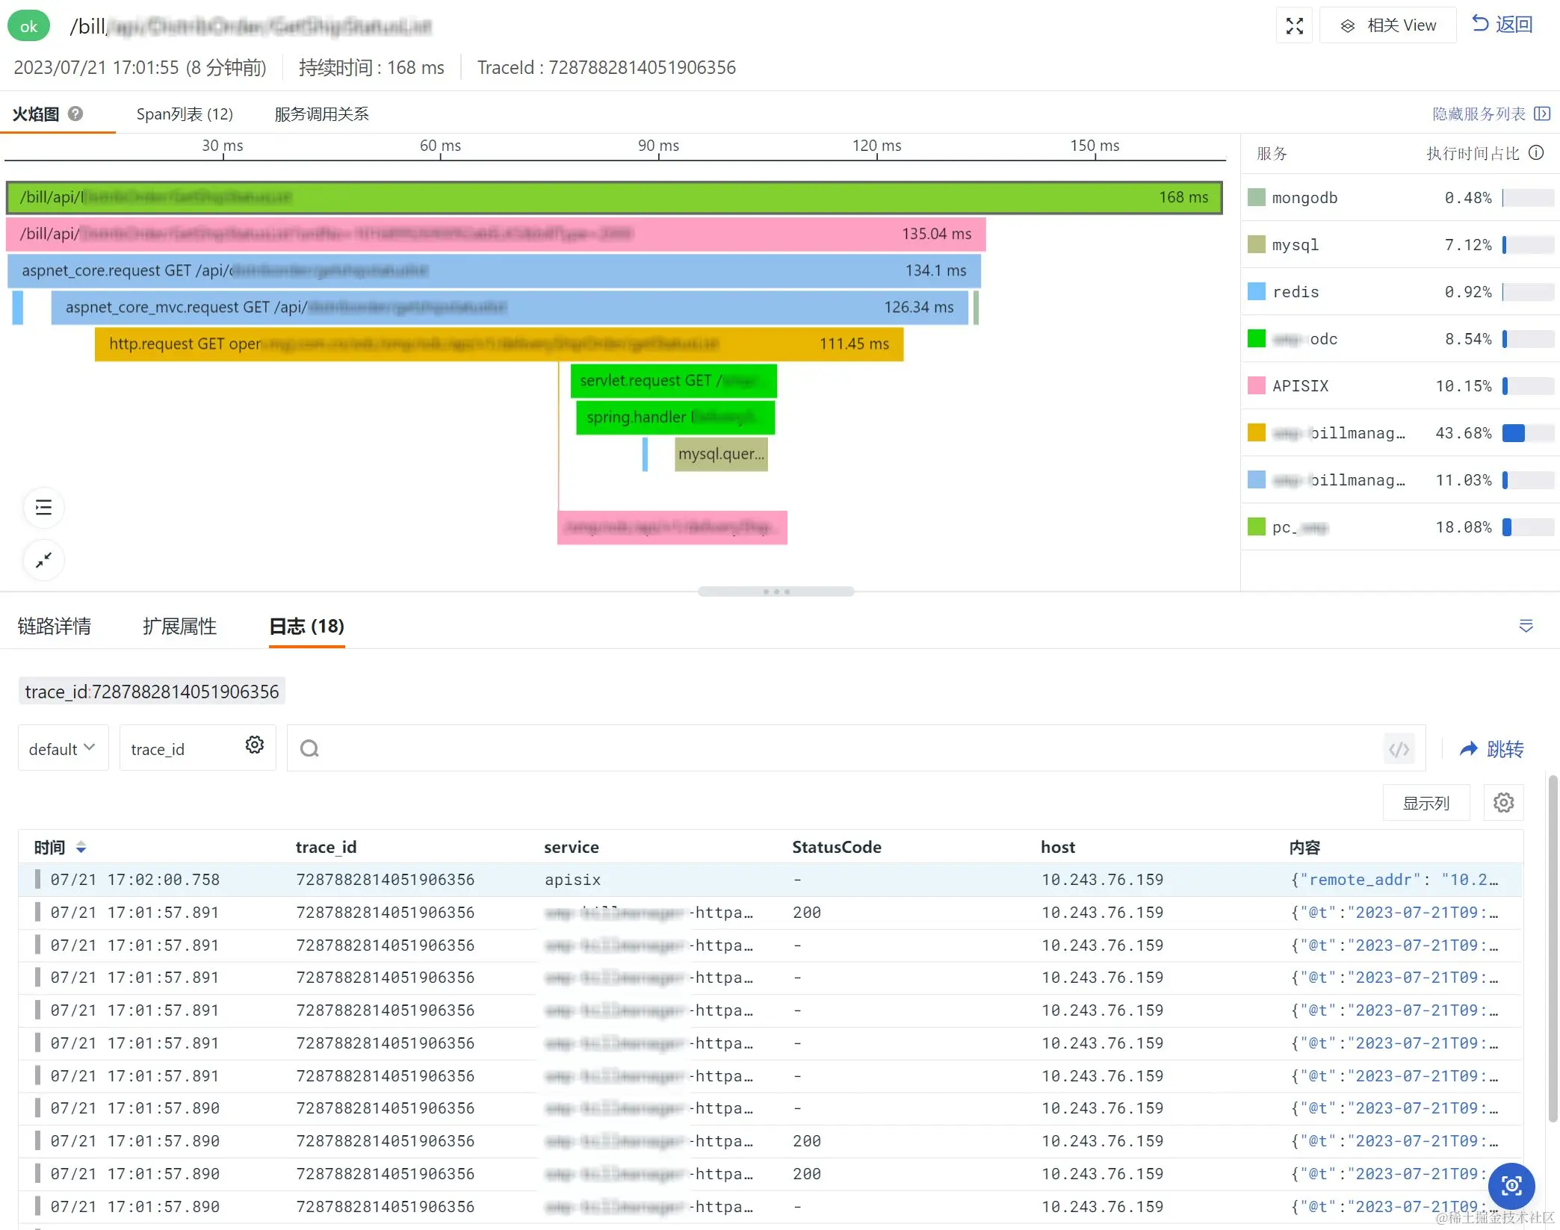The width and height of the screenshot is (1560, 1230).
Task: Collapse the log panel filter icon
Action: click(x=1526, y=626)
